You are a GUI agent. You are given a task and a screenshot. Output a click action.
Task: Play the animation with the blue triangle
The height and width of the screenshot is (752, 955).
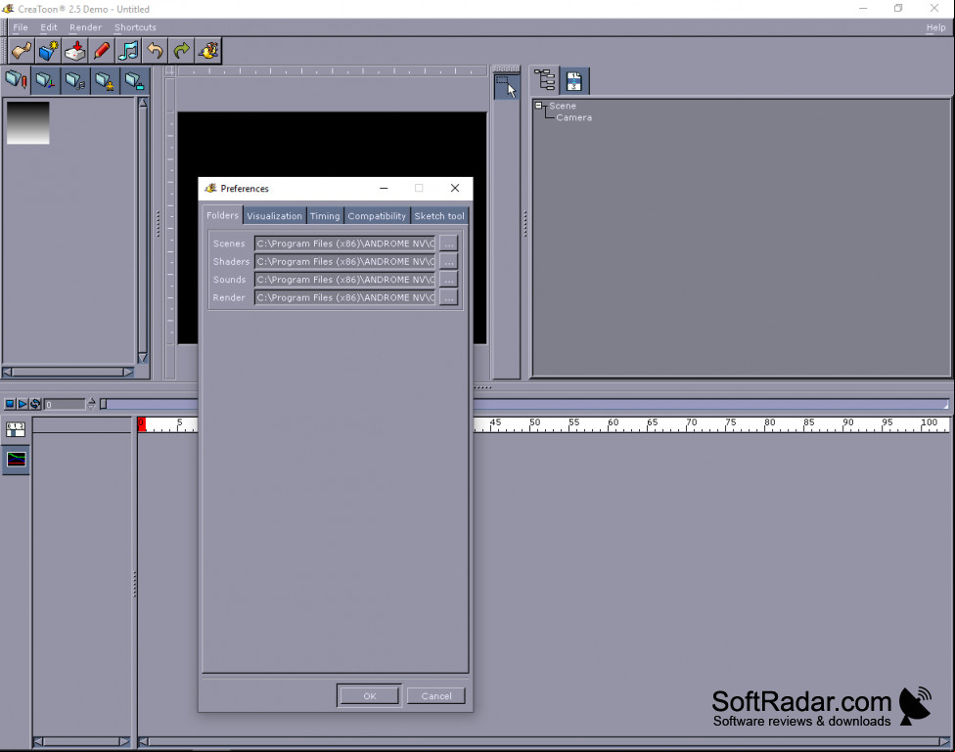click(x=23, y=404)
